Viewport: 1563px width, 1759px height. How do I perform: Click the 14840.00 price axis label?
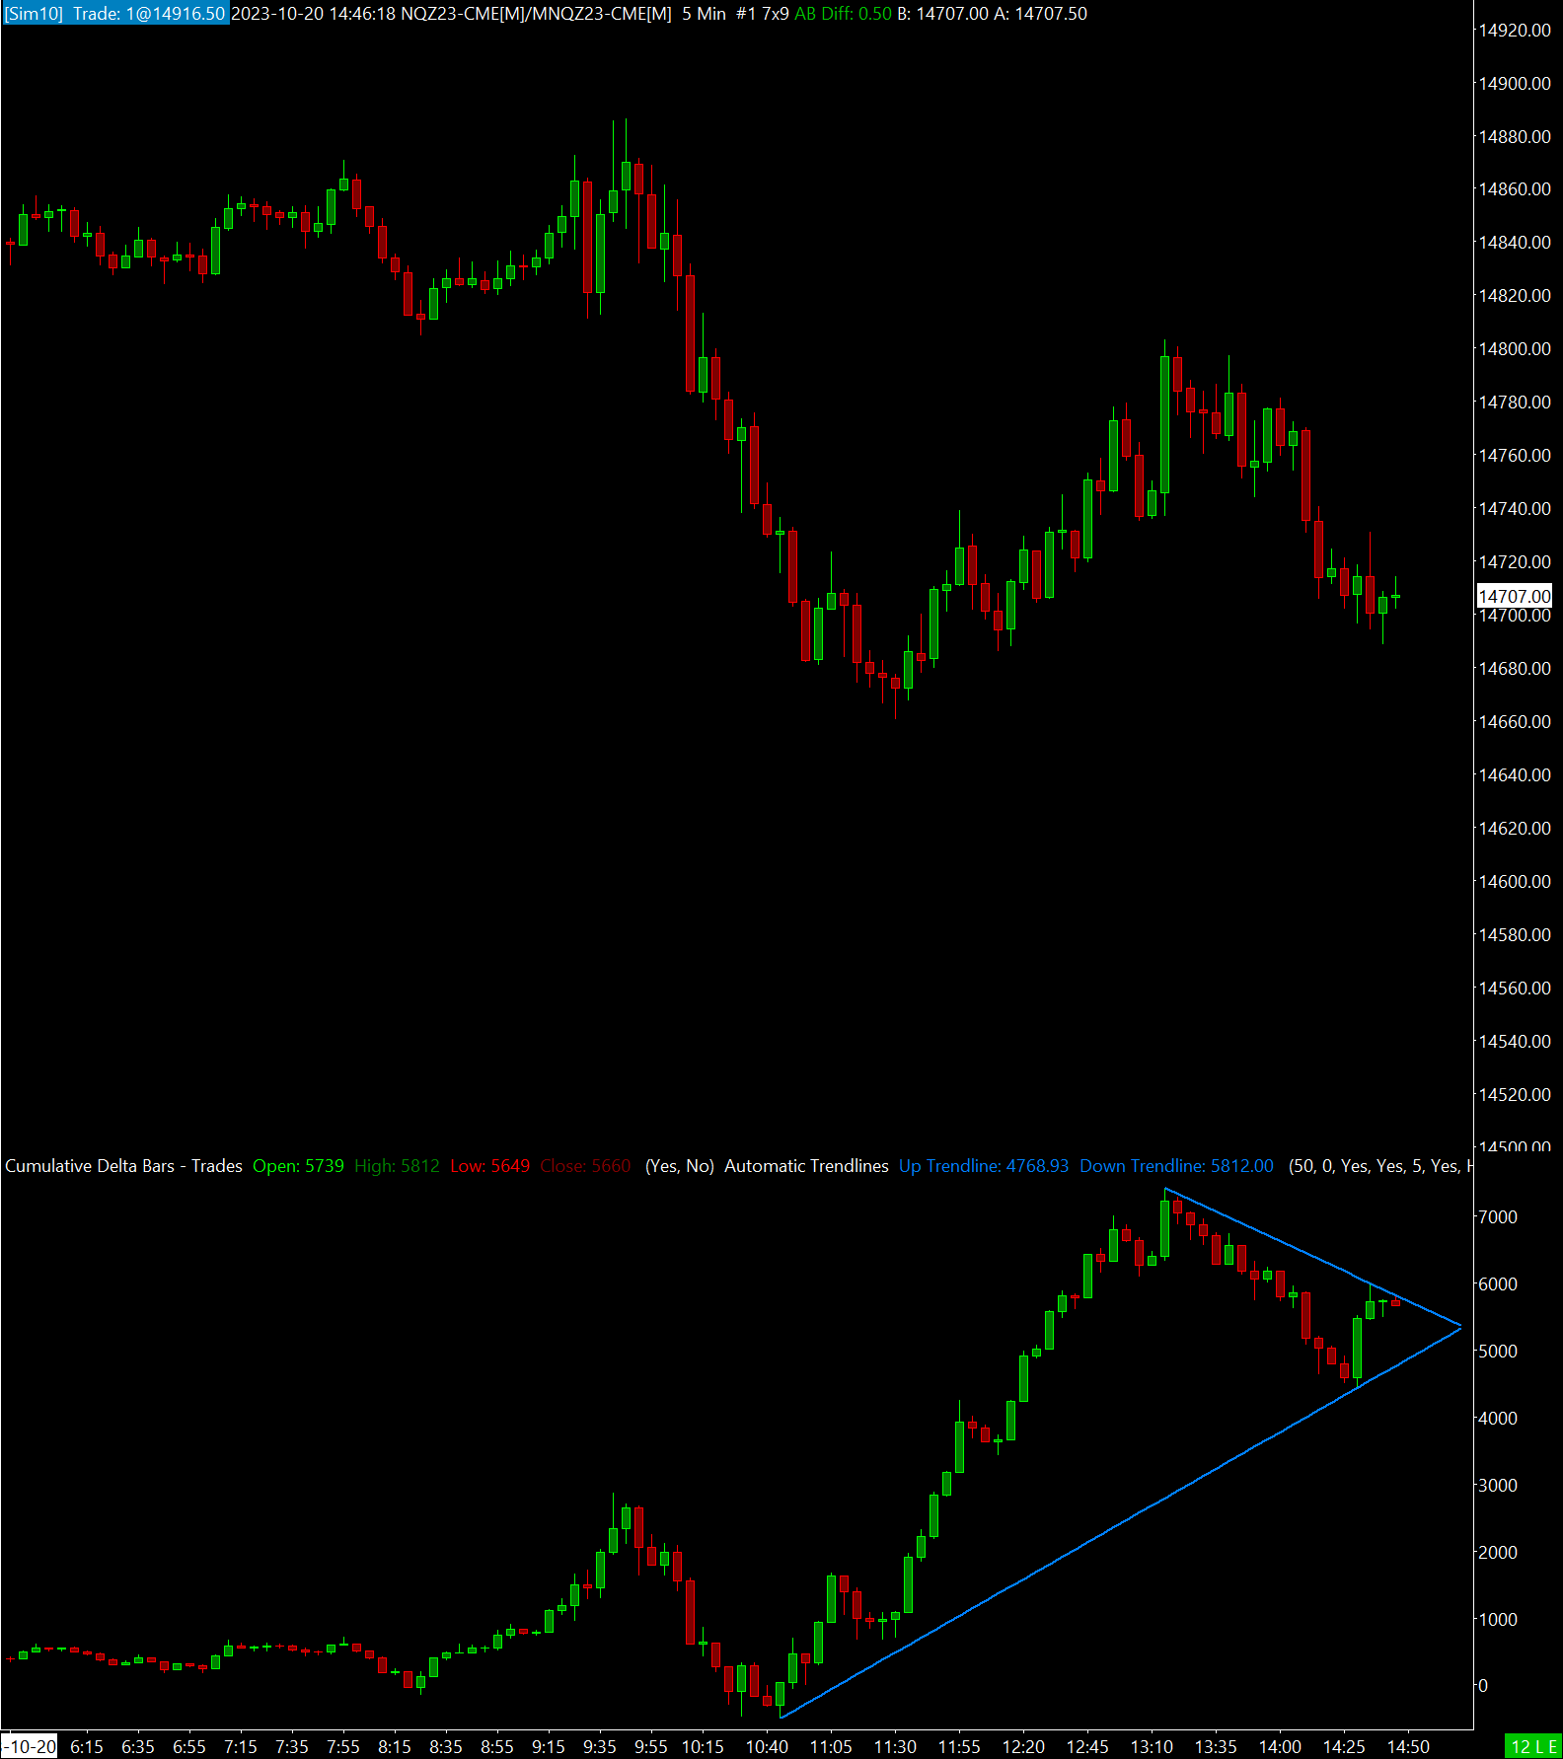point(1515,243)
